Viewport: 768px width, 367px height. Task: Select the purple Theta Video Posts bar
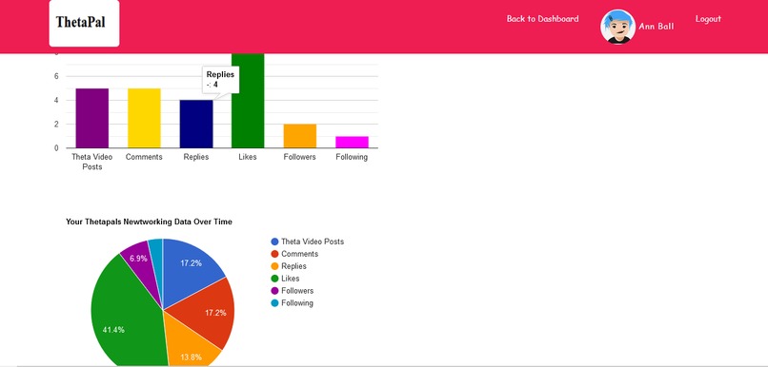click(x=92, y=118)
